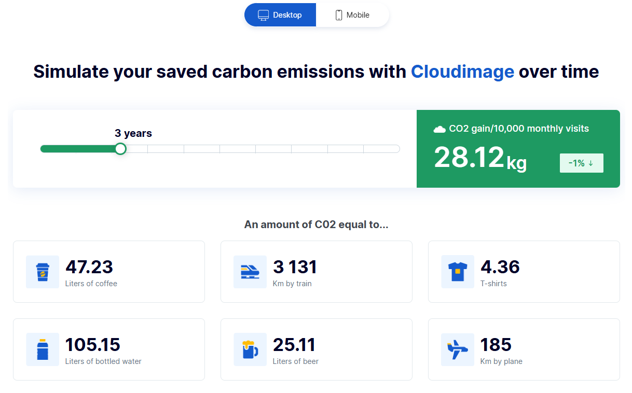Click the cloud icon next to CO2 gain
The height and width of the screenshot is (393, 632).
pos(440,129)
